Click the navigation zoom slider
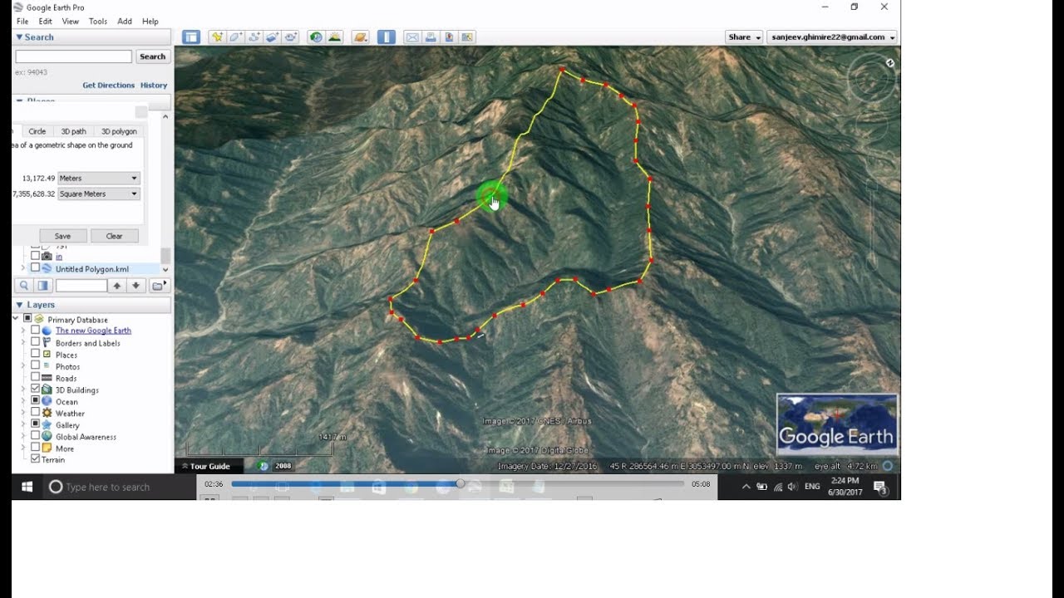This screenshot has width=1064, height=598. pos(872,224)
